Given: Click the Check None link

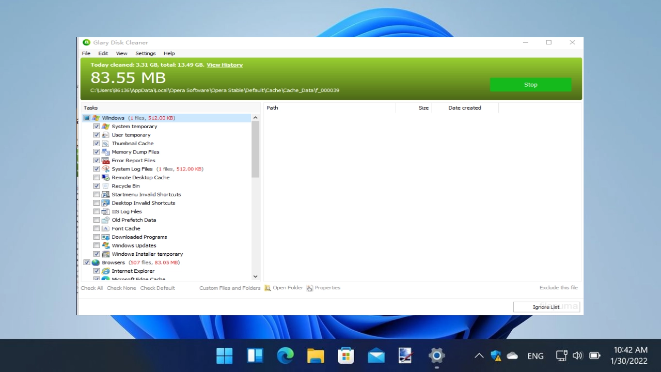Looking at the screenshot, I should tap(121, 288).
